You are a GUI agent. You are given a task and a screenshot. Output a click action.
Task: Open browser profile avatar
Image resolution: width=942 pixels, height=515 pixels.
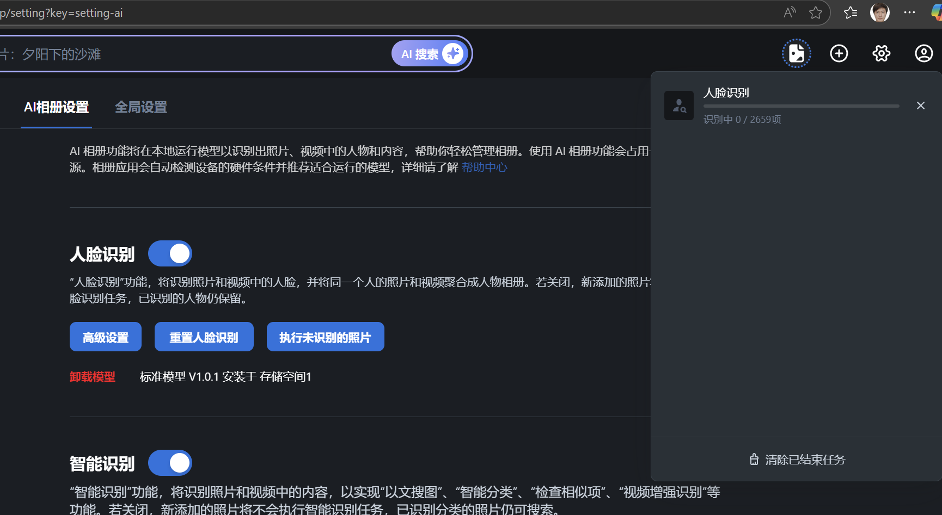(x=880, y=13)
